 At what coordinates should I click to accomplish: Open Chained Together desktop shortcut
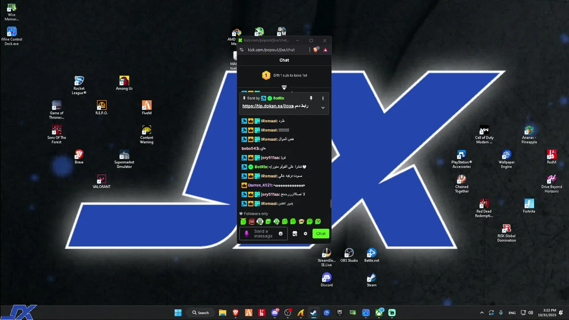click(x=461, y=184)
